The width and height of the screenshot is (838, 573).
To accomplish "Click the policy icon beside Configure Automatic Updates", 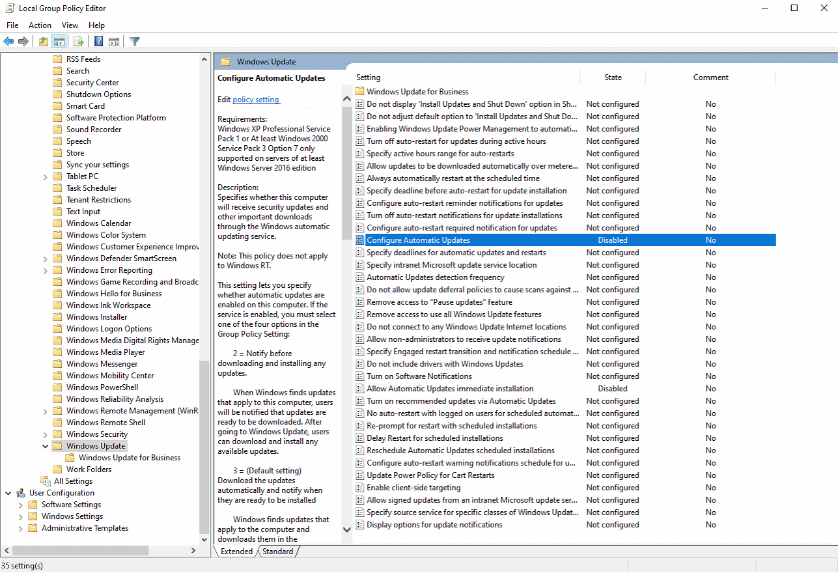I will (x=360, y=240).
